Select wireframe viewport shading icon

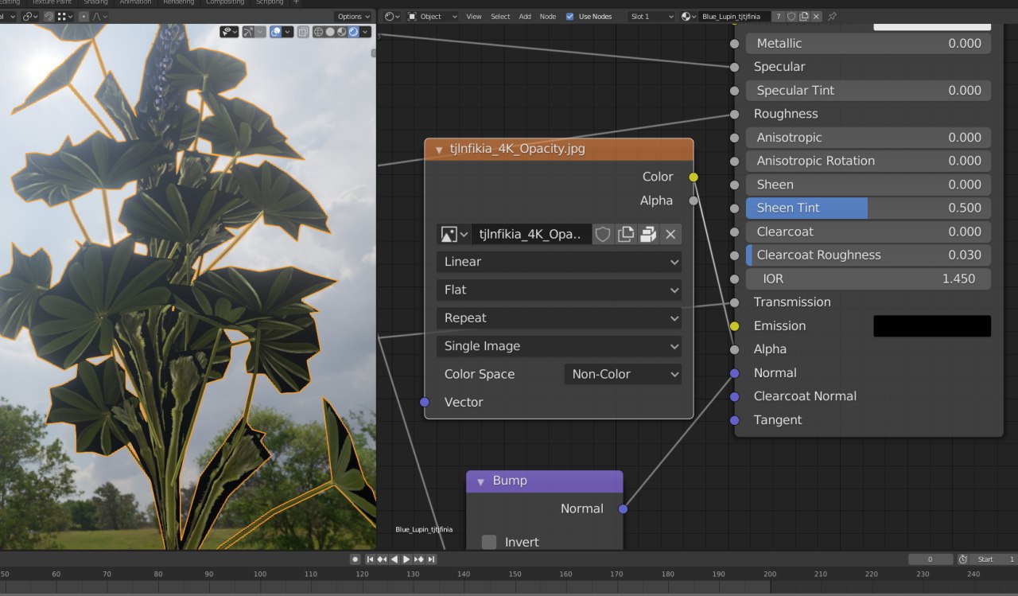[318, 32]
